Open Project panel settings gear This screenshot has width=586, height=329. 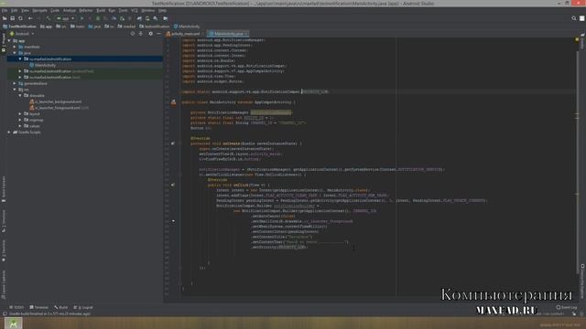[x=150, y=34]
